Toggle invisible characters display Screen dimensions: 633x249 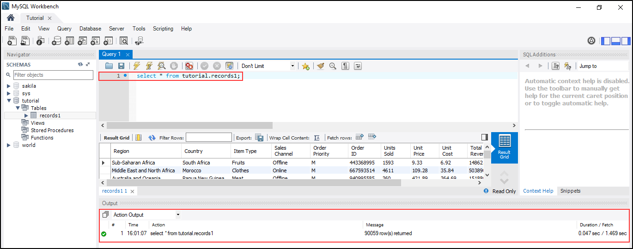coord(345,66)
